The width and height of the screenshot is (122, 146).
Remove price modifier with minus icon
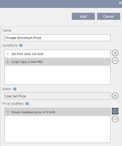click(x=115, y=119)
